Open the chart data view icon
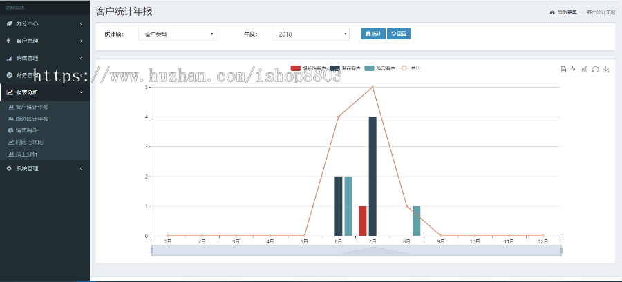 click(x=563, y=69)
